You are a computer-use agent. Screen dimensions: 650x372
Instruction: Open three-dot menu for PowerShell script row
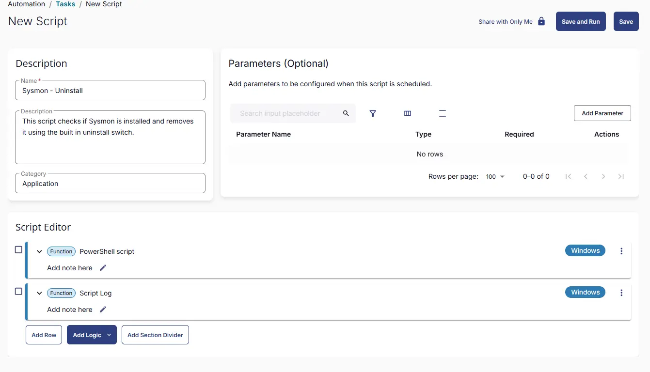621,251
